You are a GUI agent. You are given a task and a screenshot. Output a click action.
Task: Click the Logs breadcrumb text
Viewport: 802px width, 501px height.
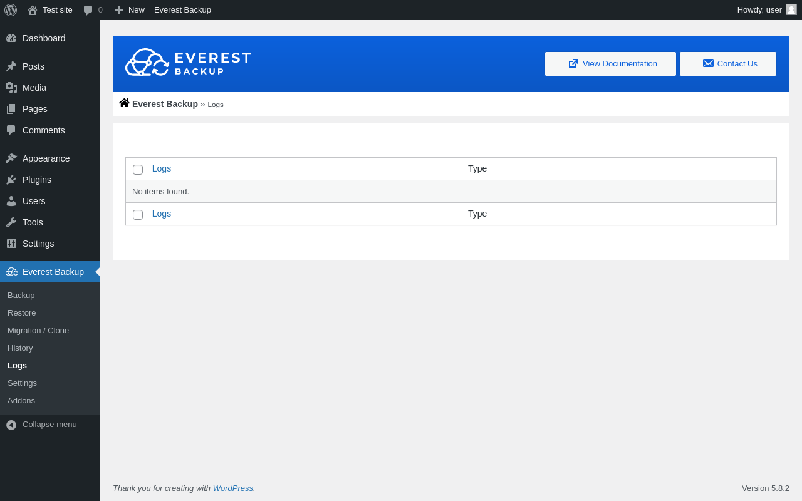pyautogui.click(x=216, y=105)
